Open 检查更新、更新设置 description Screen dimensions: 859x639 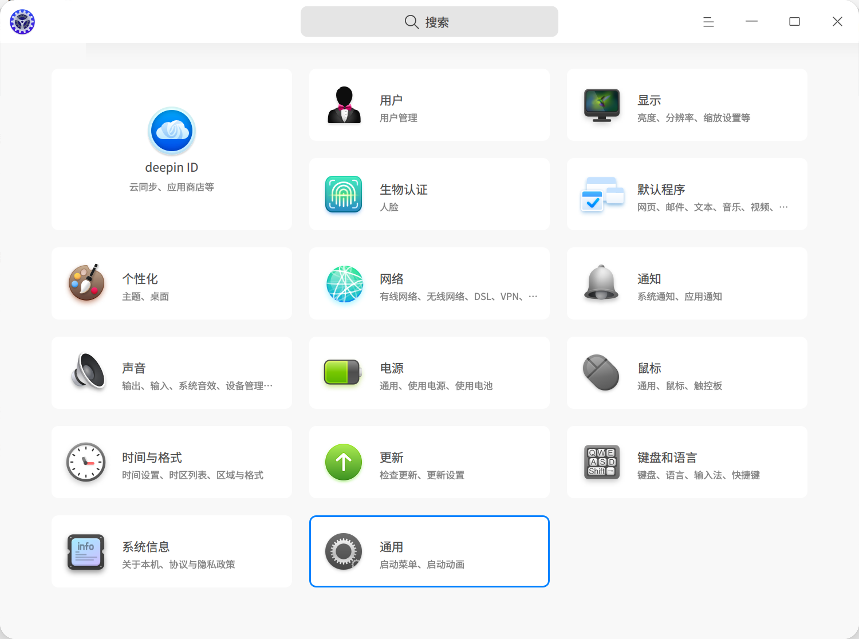click(x=422, y=475)
